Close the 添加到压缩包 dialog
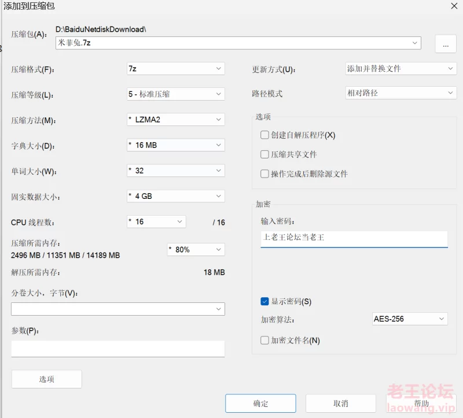 click(x=454, y=6)
